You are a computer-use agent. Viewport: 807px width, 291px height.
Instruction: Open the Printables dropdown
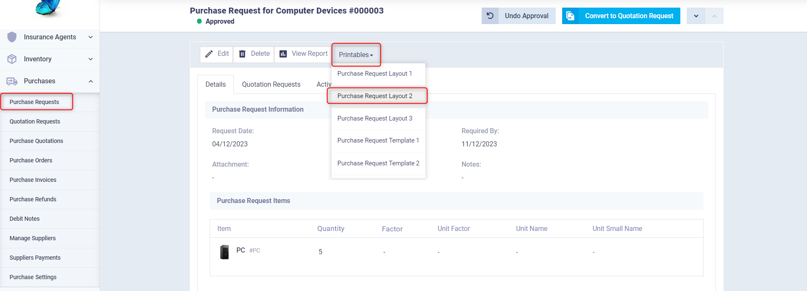[x=356, y=55]
